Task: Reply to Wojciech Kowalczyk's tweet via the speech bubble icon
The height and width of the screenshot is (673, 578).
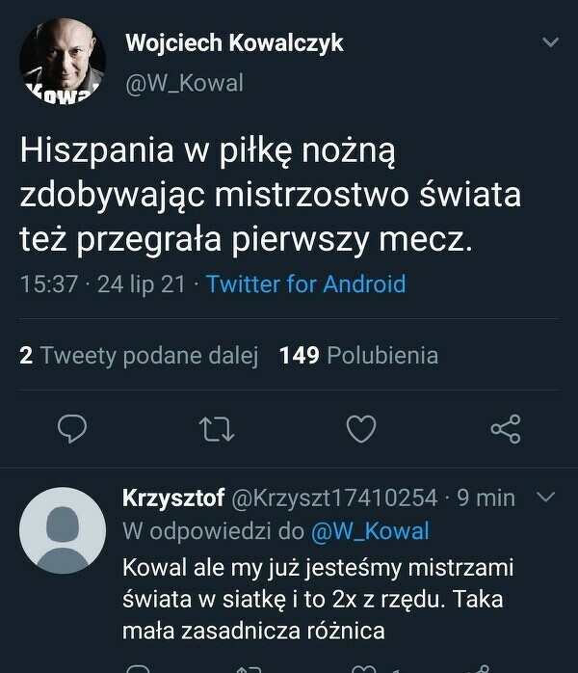Action: click(x=73, y=429)
